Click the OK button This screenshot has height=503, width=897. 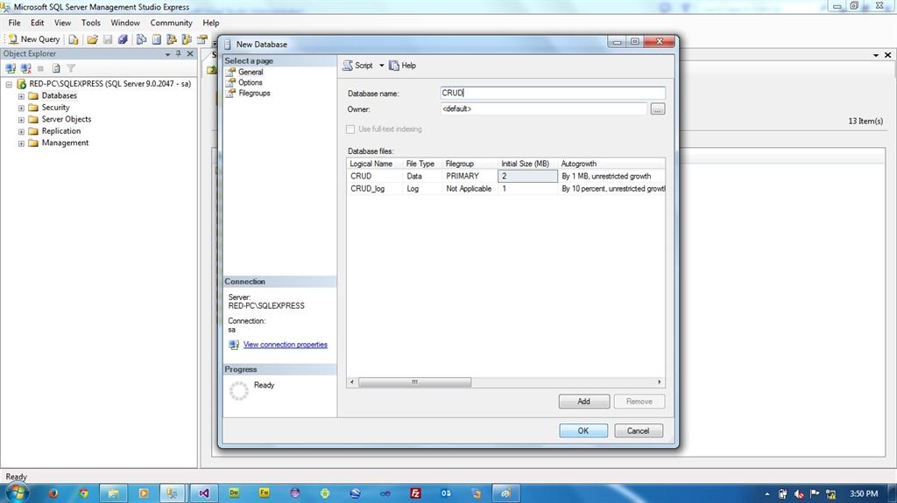(583, 431)
